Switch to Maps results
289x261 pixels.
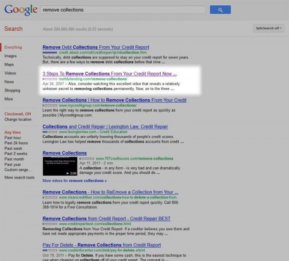(9, 64)
